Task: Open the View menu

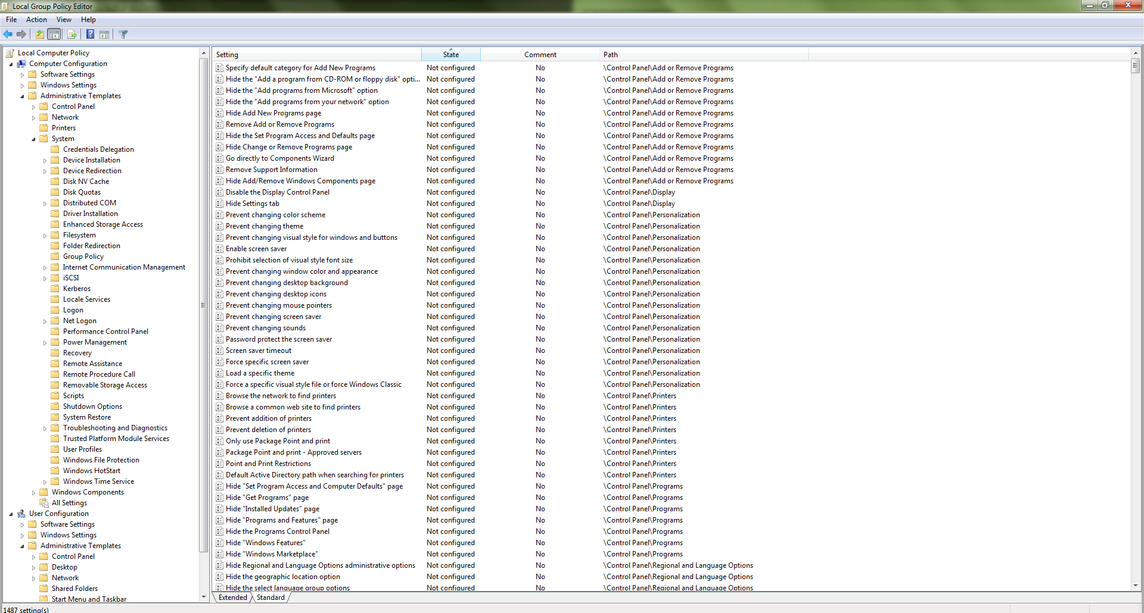Action: pyautogui.click(x=64, y=20)
